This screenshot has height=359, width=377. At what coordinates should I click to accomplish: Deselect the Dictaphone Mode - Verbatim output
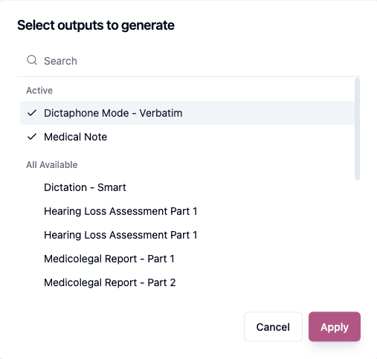[187, 113]
